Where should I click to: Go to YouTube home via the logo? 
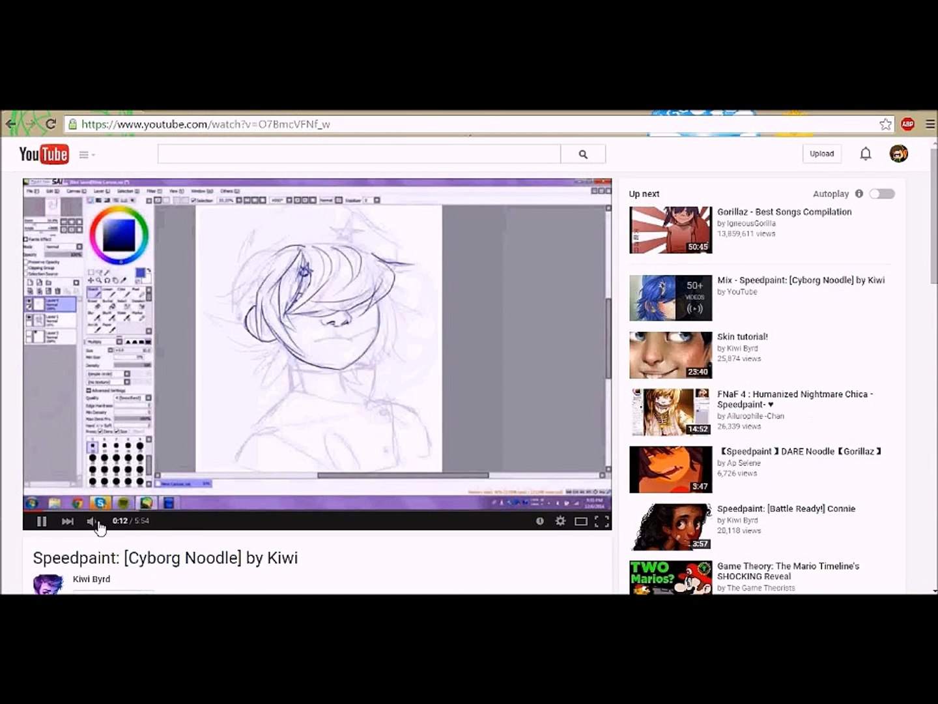click(44, 154)
